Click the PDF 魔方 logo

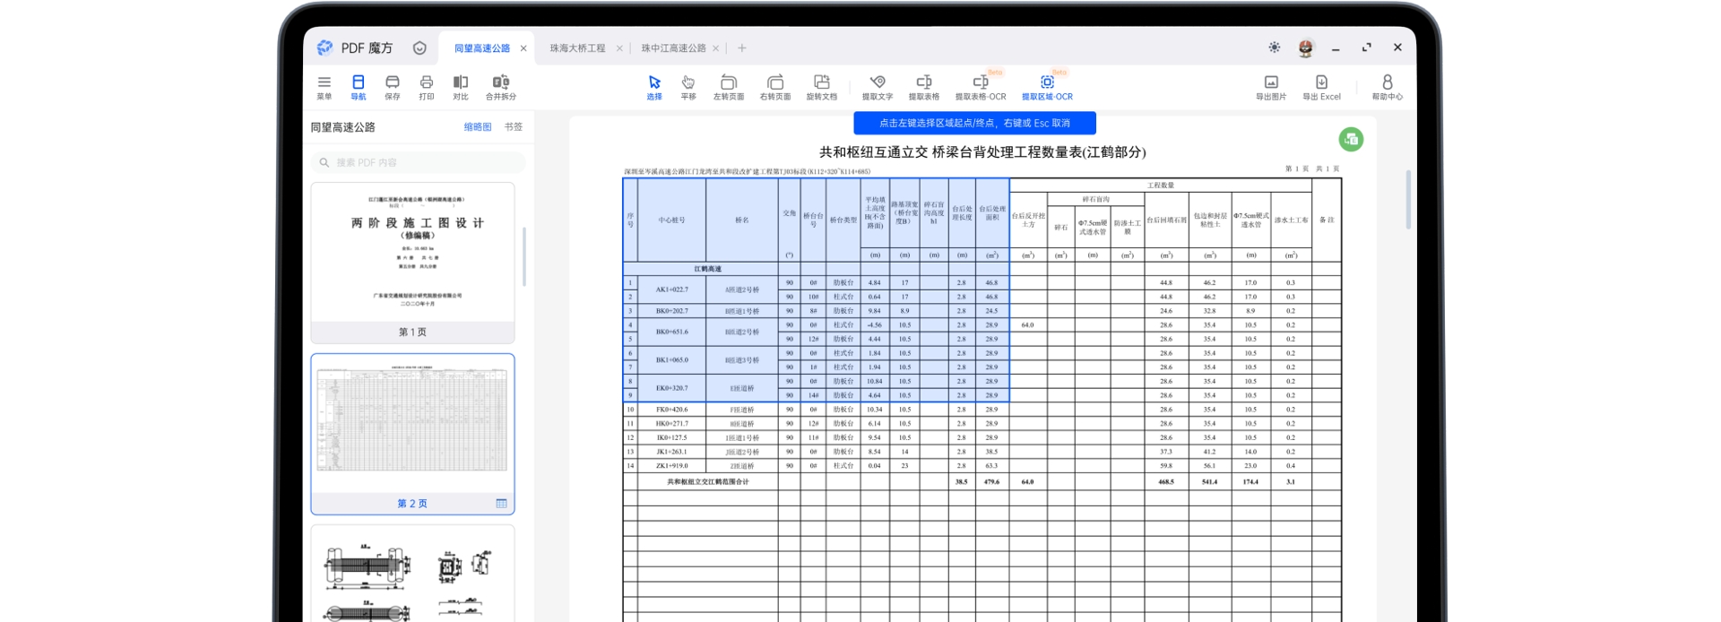pos(325,48)
